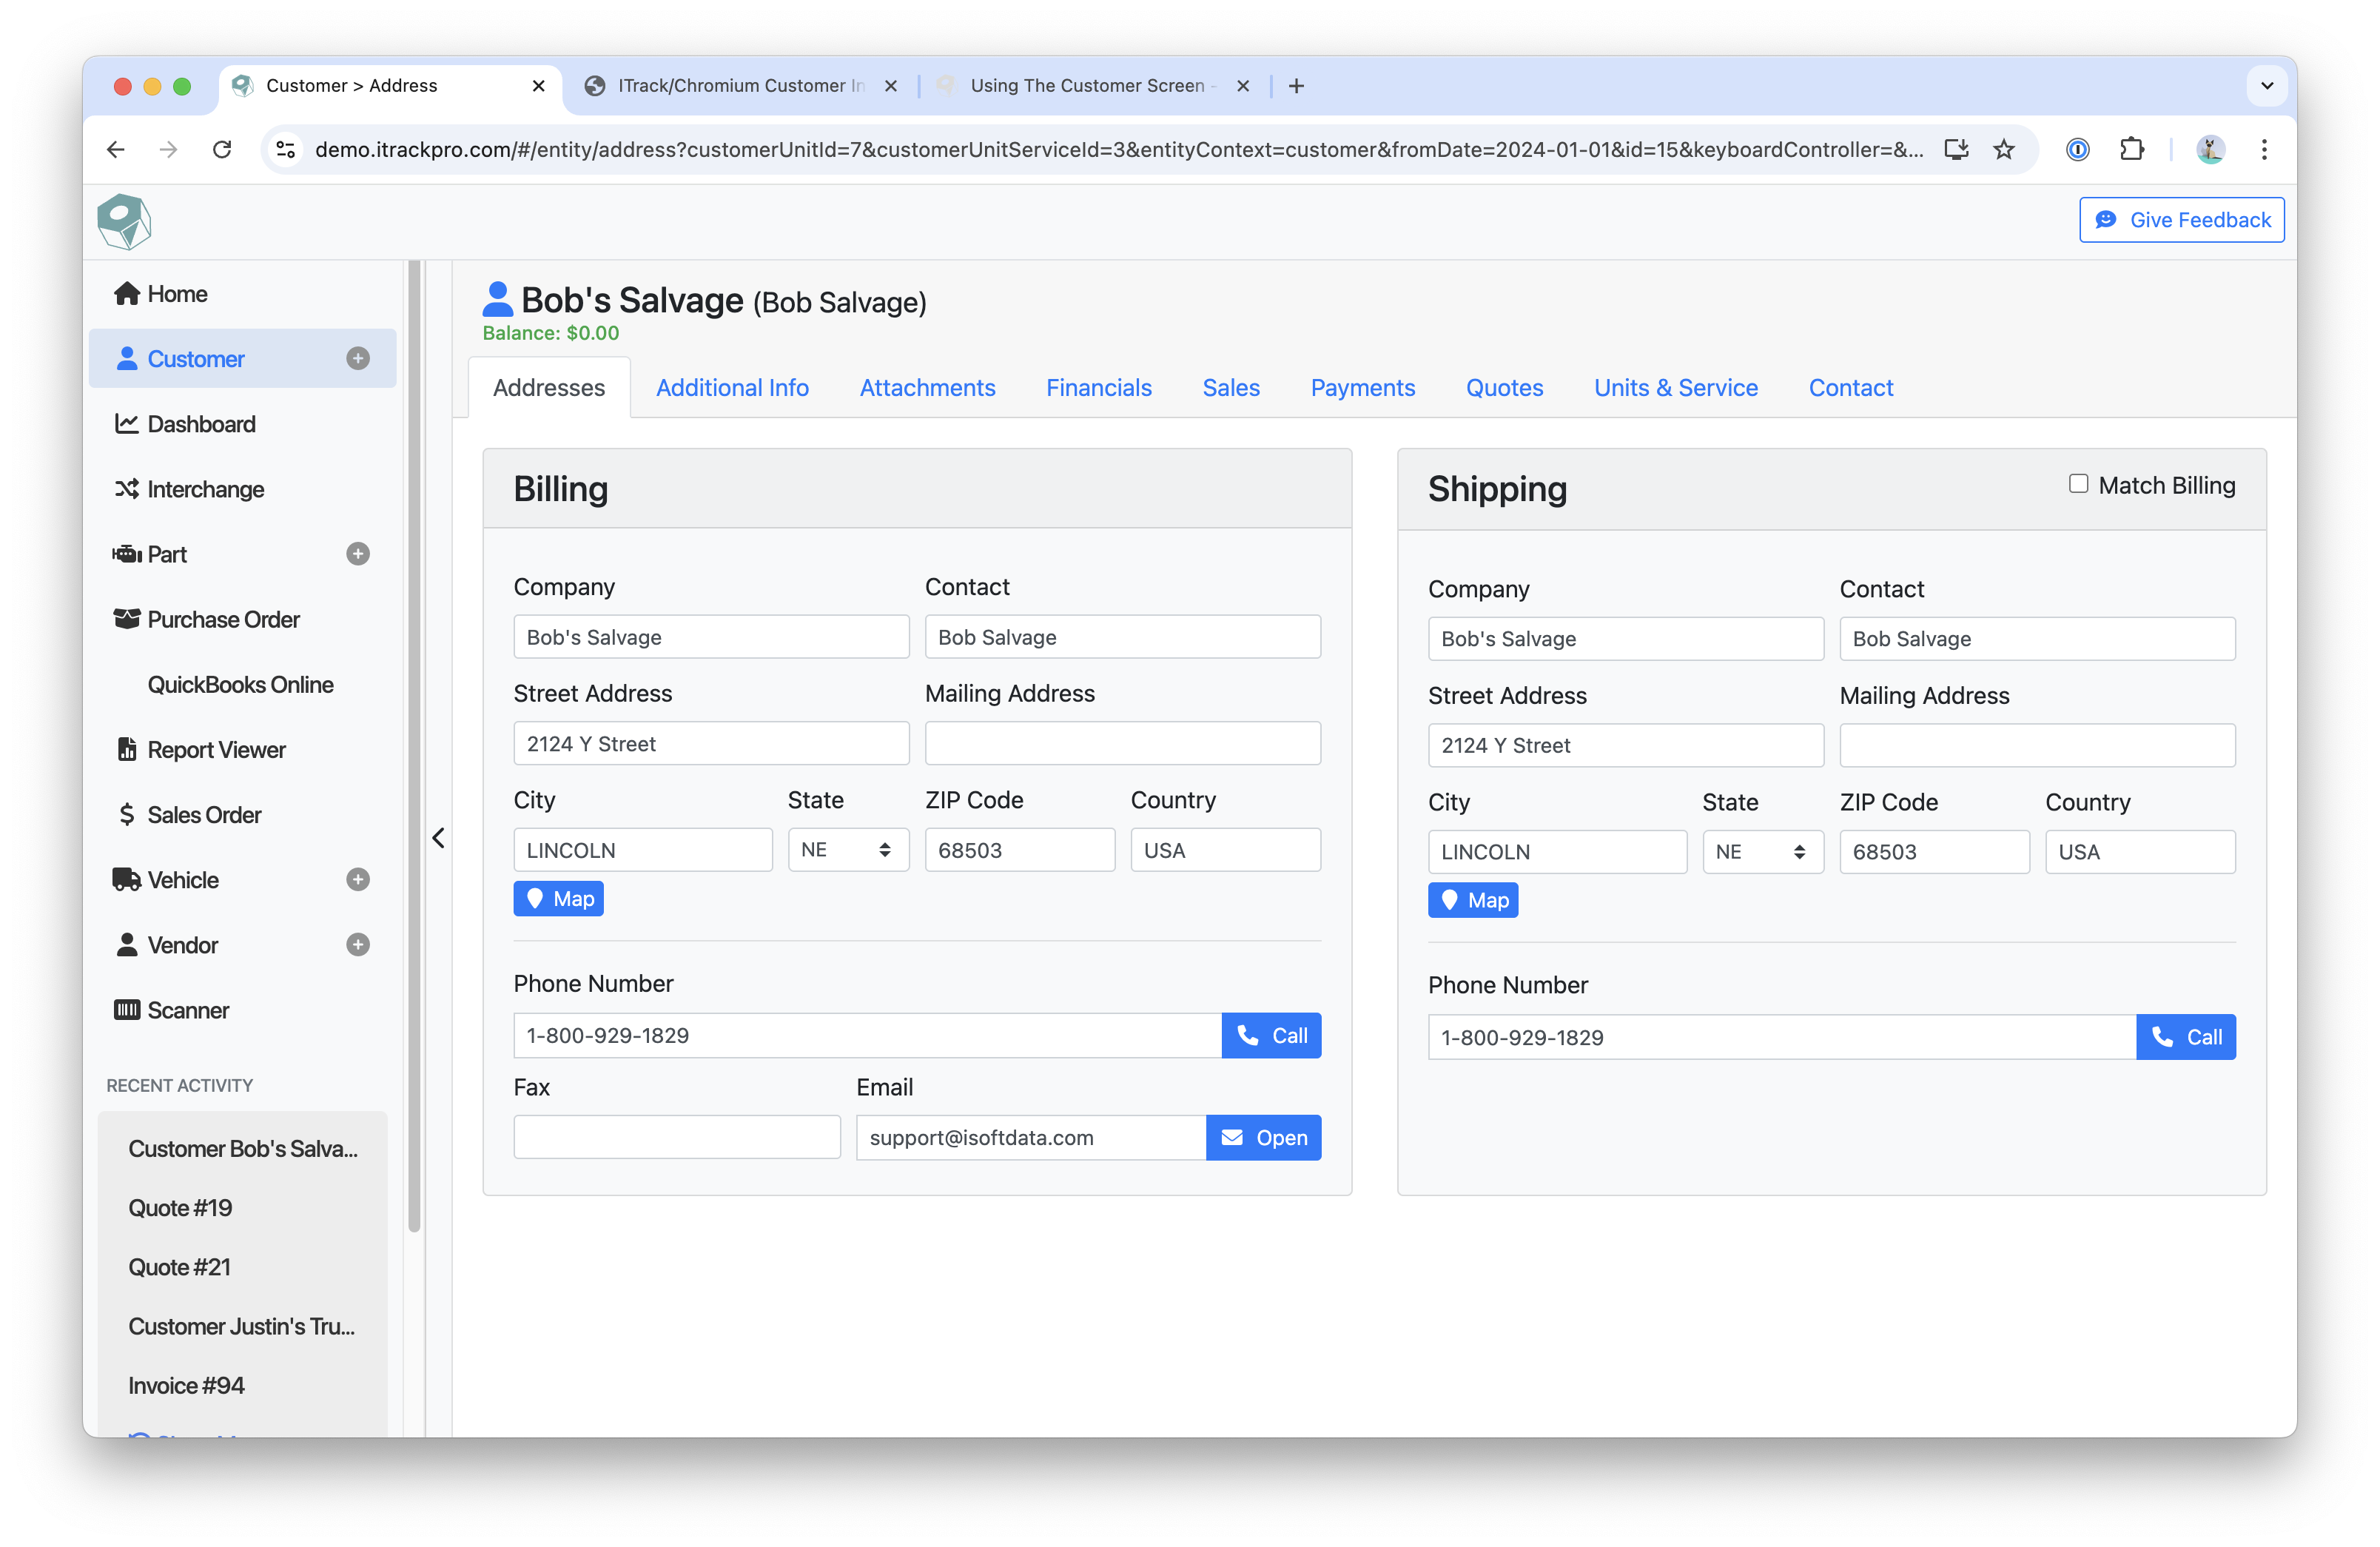The height and width of the screenshot is (1547, 2380).
Task: Click the Billing Fax input field
Action: click(677, 1138)
